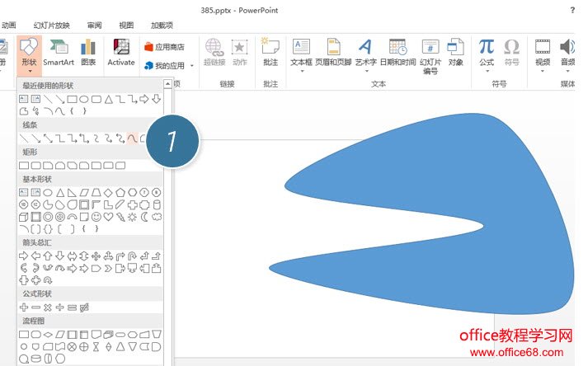Open 页眉和页脚 header and footer
The width and height of the screenshot is (588, 366).
coord(333,53)
